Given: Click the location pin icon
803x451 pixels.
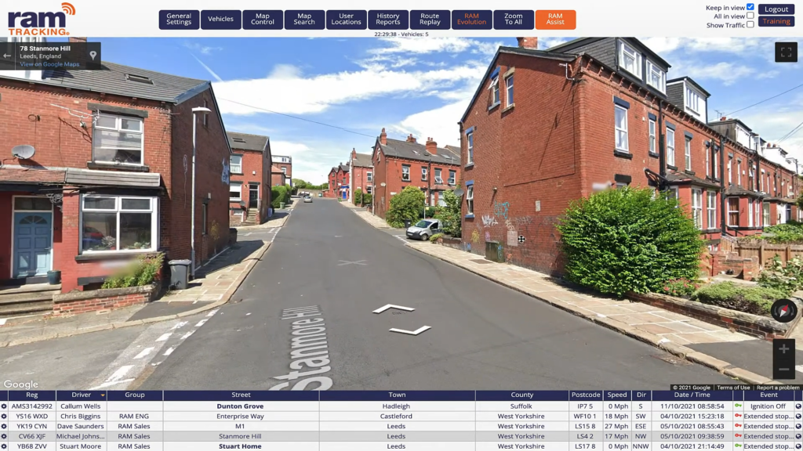Looking at the screenshot, I should point(93,56).
